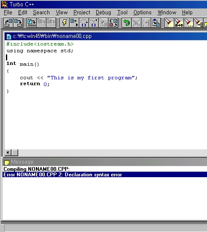Click the Save file toolbar icon

click(x=18, y=23)
